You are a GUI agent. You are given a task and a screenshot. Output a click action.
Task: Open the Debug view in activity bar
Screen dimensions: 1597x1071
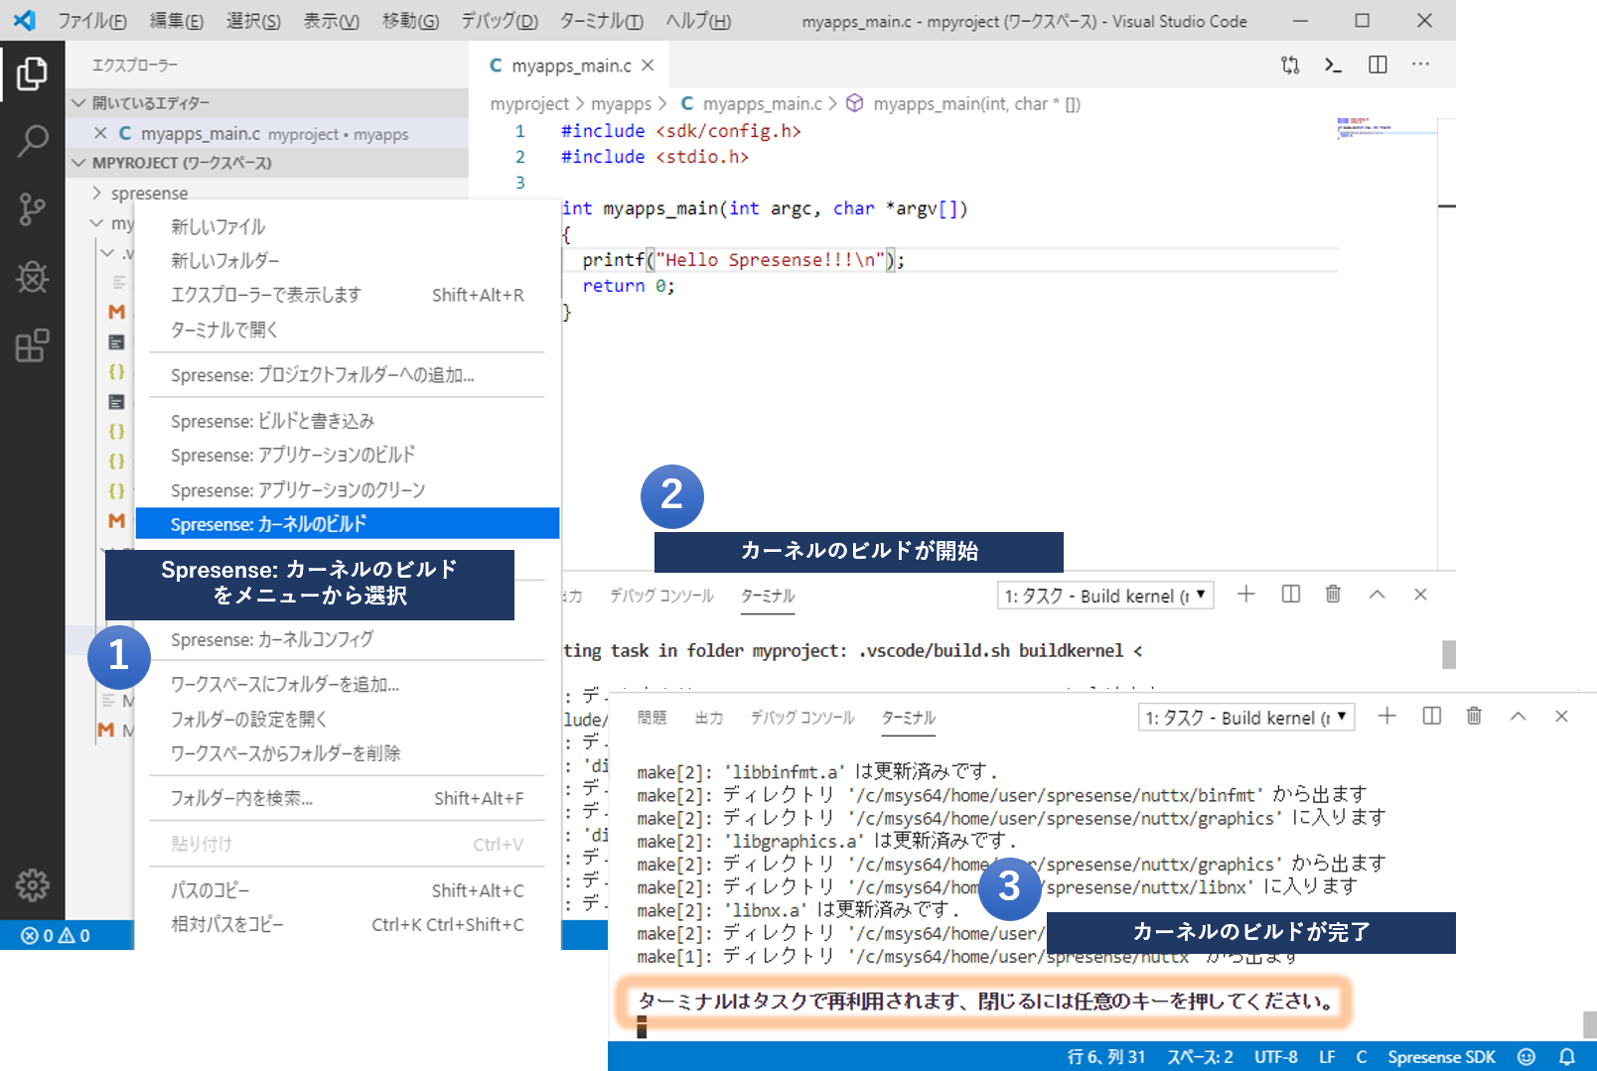click(32, 277)
